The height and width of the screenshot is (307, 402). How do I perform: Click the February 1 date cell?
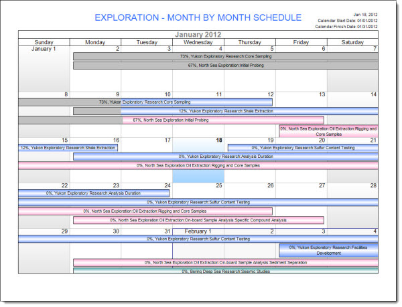[198, 231]
